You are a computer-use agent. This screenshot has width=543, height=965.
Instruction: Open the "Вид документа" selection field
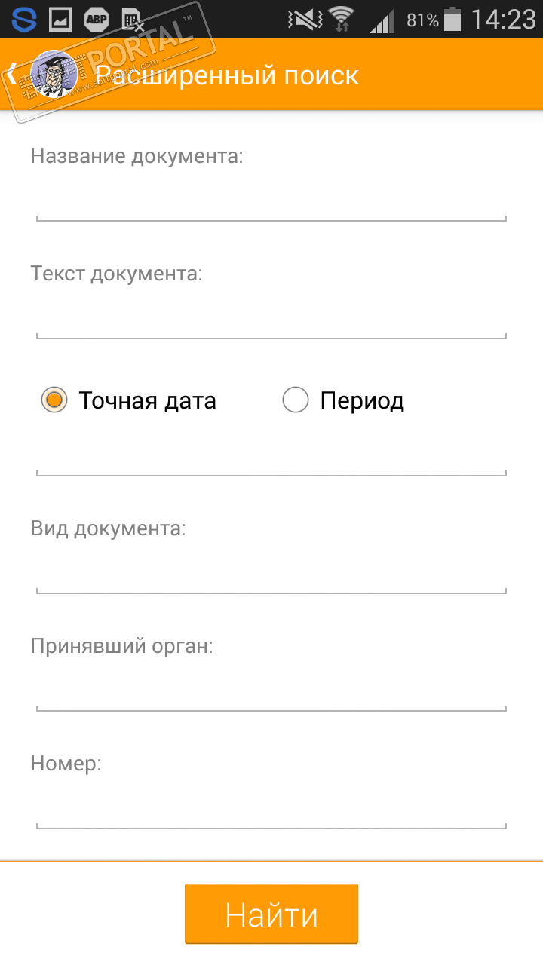coord(271,574)
